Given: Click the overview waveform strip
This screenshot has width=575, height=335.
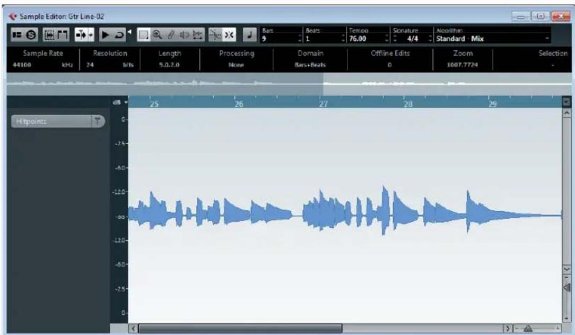Looking at the screenshot, I should click(289, 84).
